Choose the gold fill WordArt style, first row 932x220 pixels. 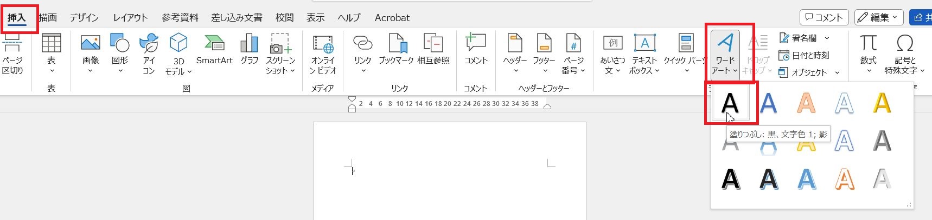[882, 103]
